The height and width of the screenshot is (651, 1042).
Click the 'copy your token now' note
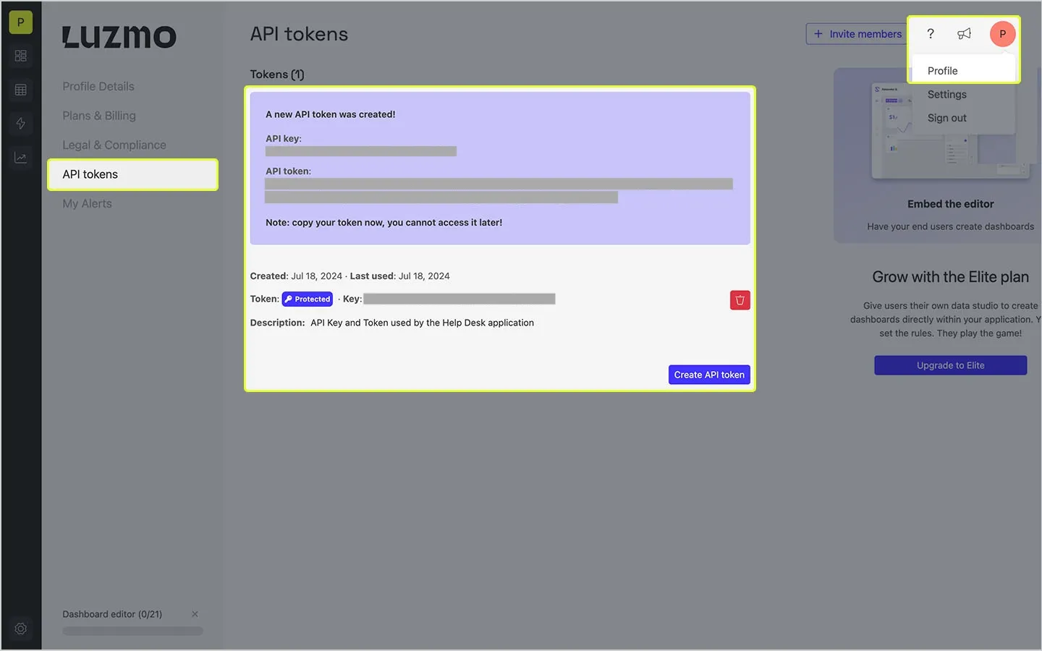coord(384,223)
